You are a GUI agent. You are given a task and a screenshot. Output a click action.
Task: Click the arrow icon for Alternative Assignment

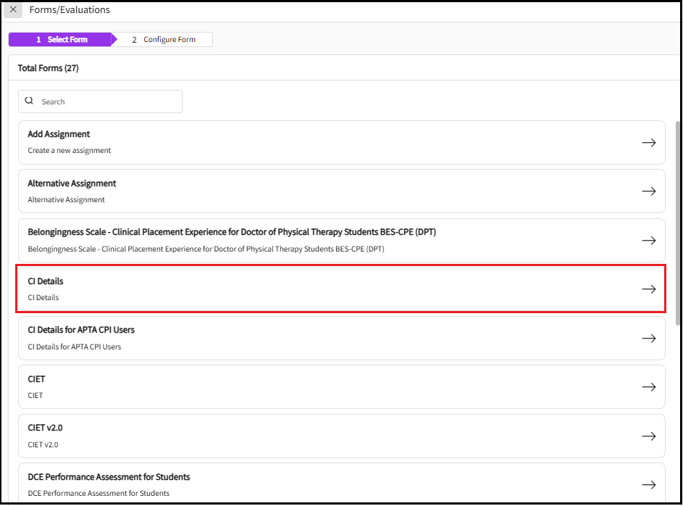coord(649,191)
